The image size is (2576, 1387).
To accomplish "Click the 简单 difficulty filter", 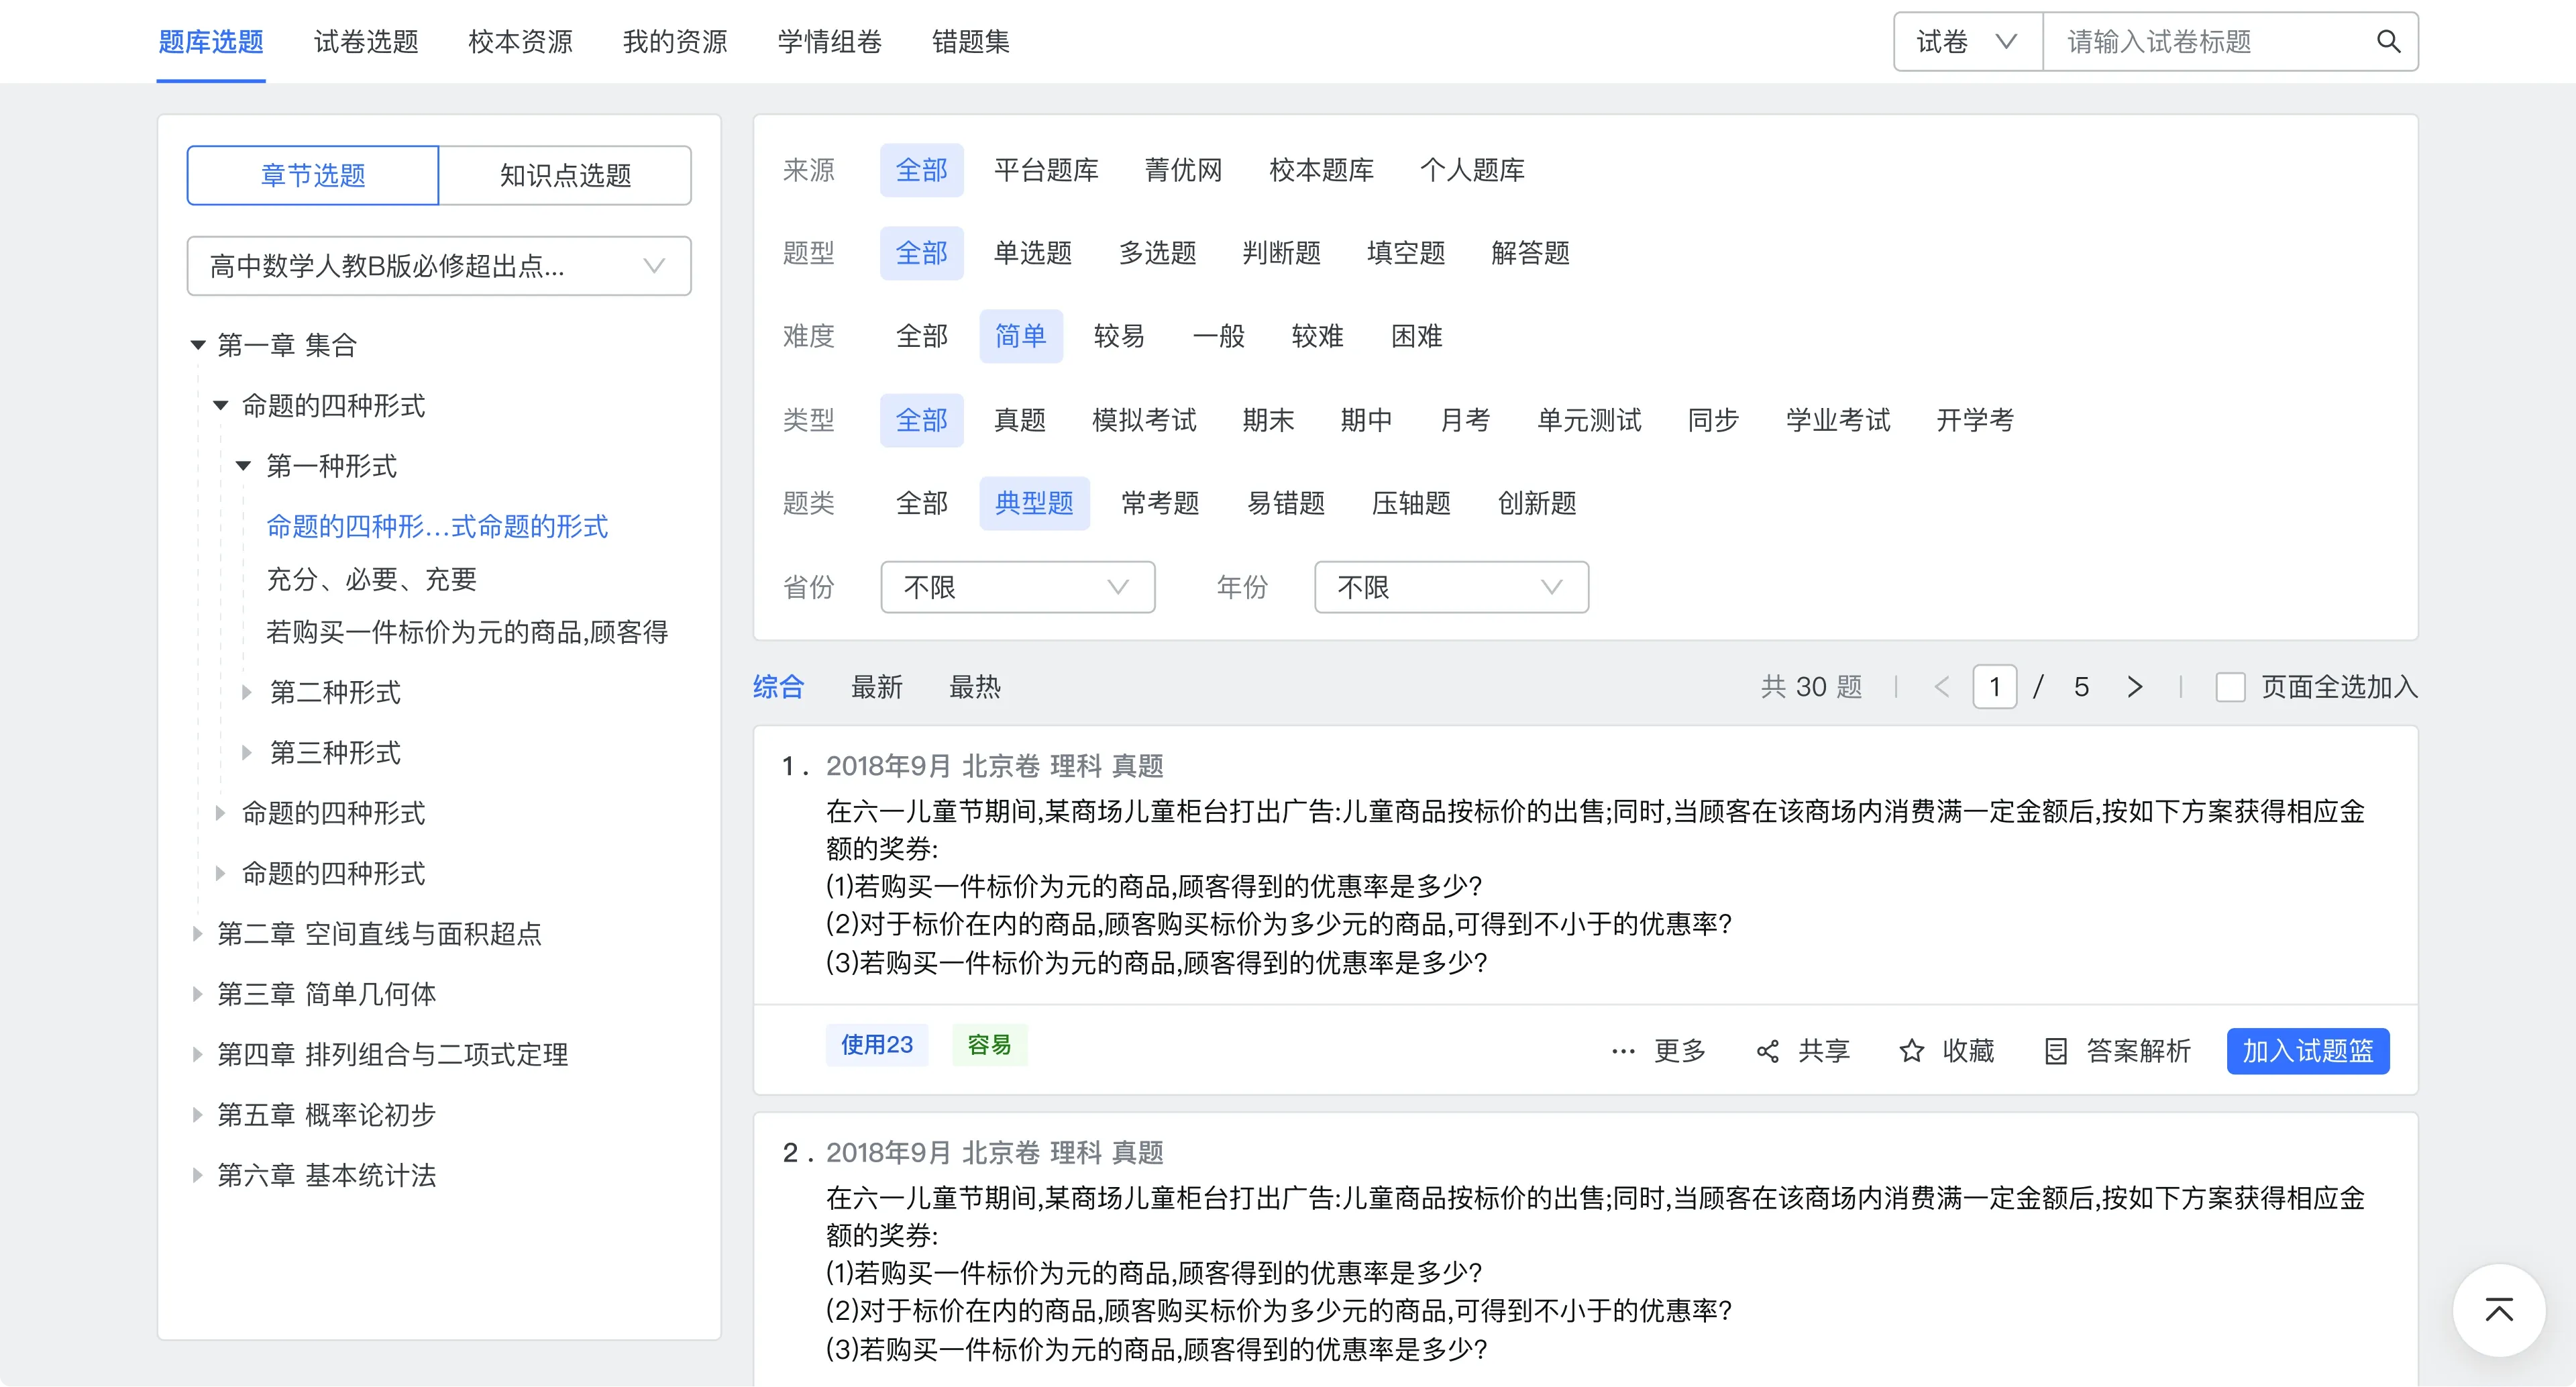I will (x=1020, y=336).
